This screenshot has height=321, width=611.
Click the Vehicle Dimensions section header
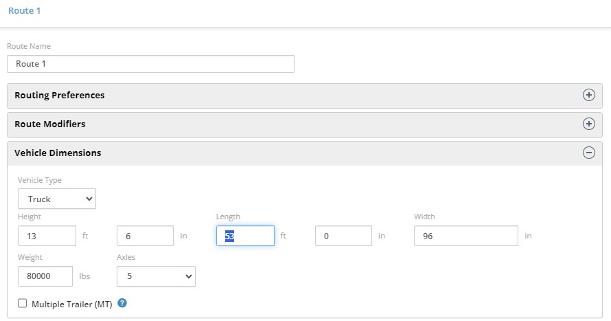click(58, 153)
